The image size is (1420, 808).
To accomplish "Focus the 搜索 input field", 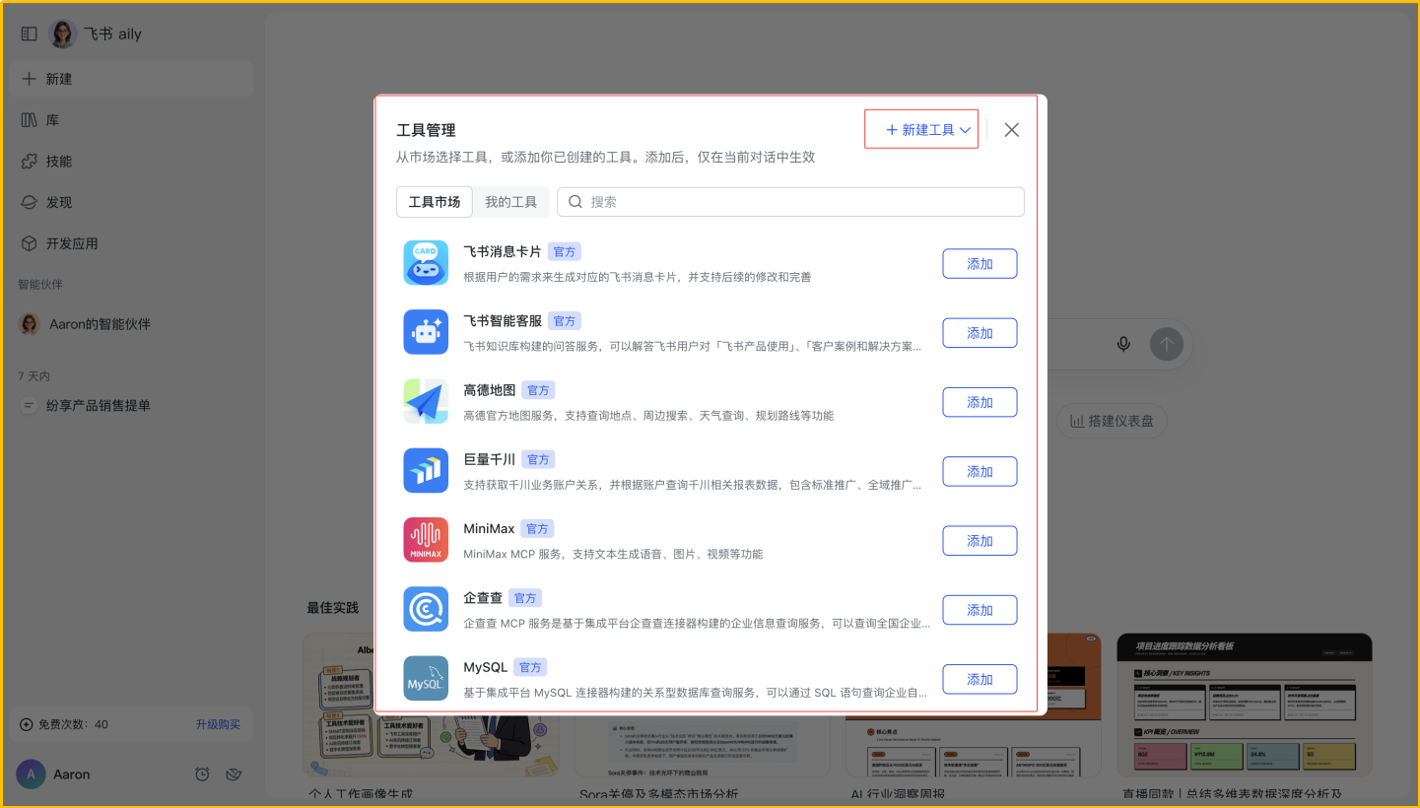I will pyautogui.click(x=790, y=202).
